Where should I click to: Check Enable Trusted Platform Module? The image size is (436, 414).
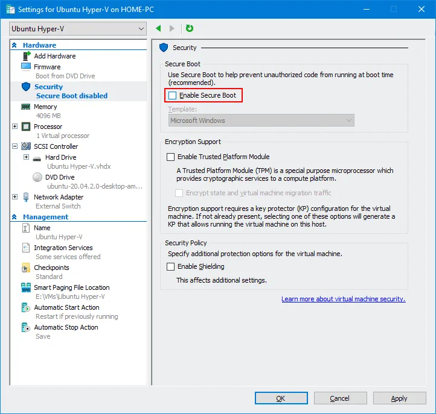[x=171, y=157]
